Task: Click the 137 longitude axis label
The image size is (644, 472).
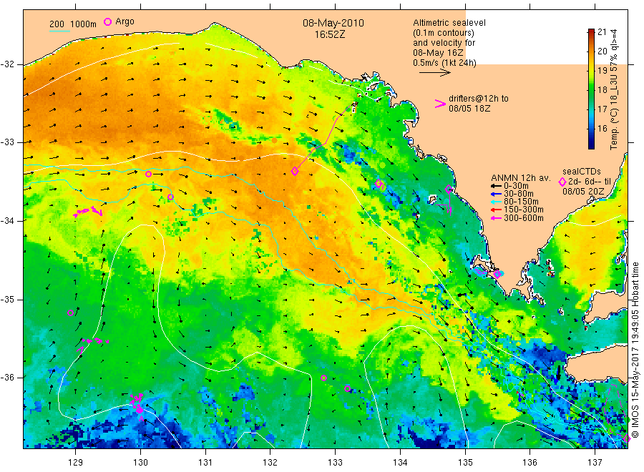Action: point(595,462)
